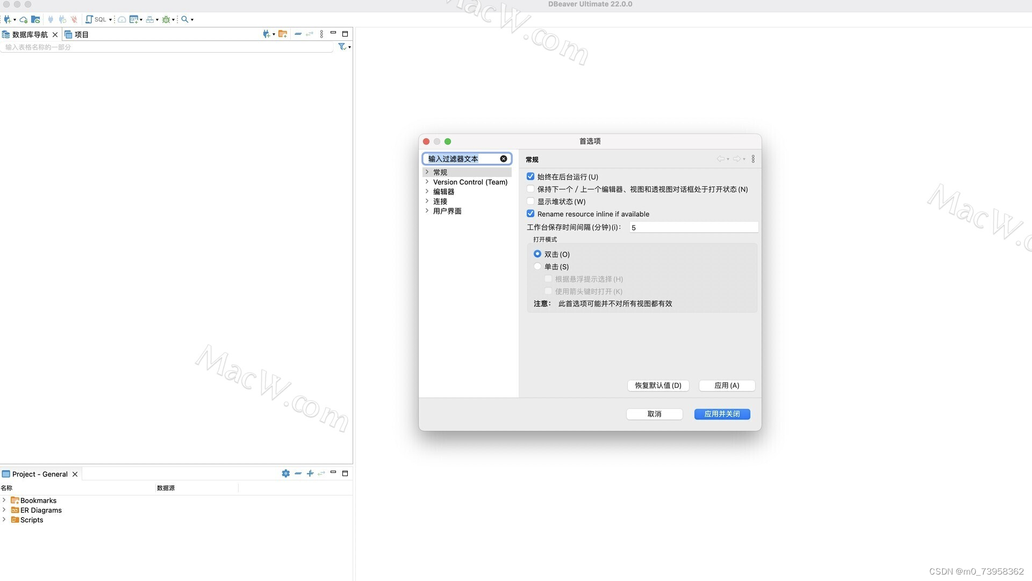Switch to the 项目 tab
1032x581 pixels.
point(82,34)
